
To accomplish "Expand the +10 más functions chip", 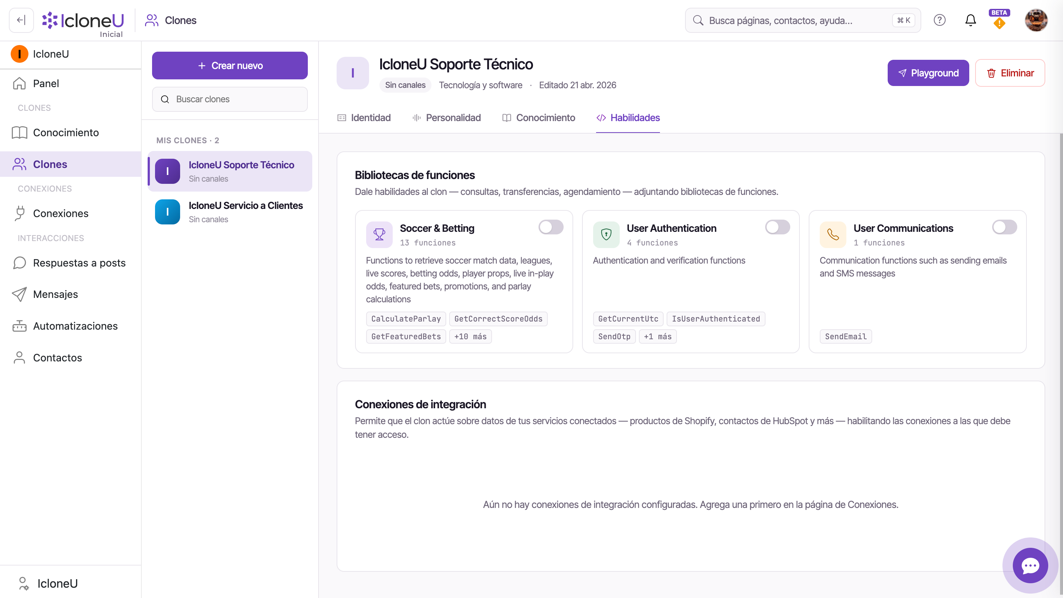I will 471,336.
